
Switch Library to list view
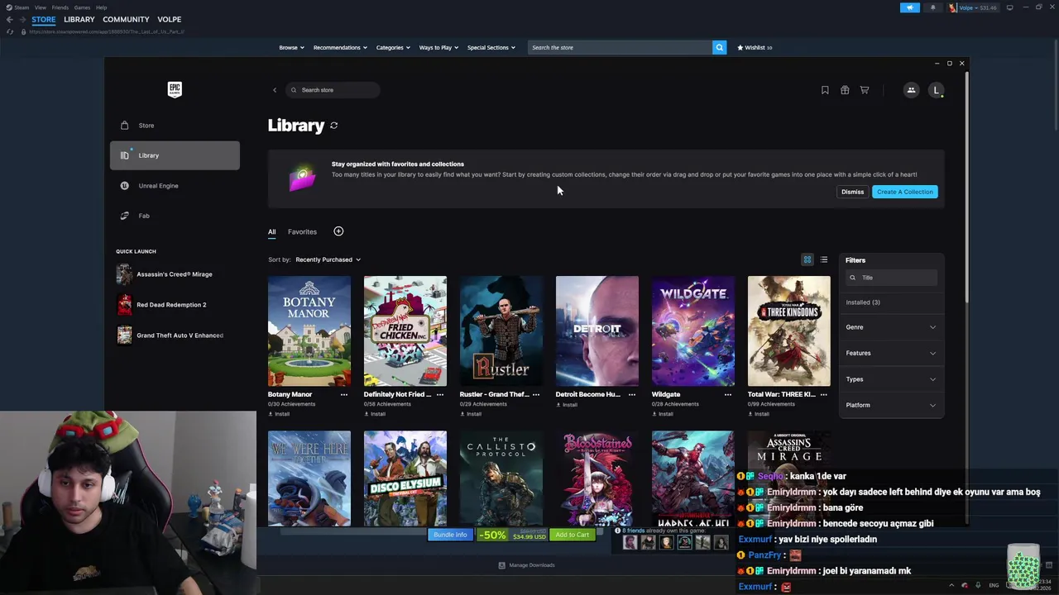(823, 259)
